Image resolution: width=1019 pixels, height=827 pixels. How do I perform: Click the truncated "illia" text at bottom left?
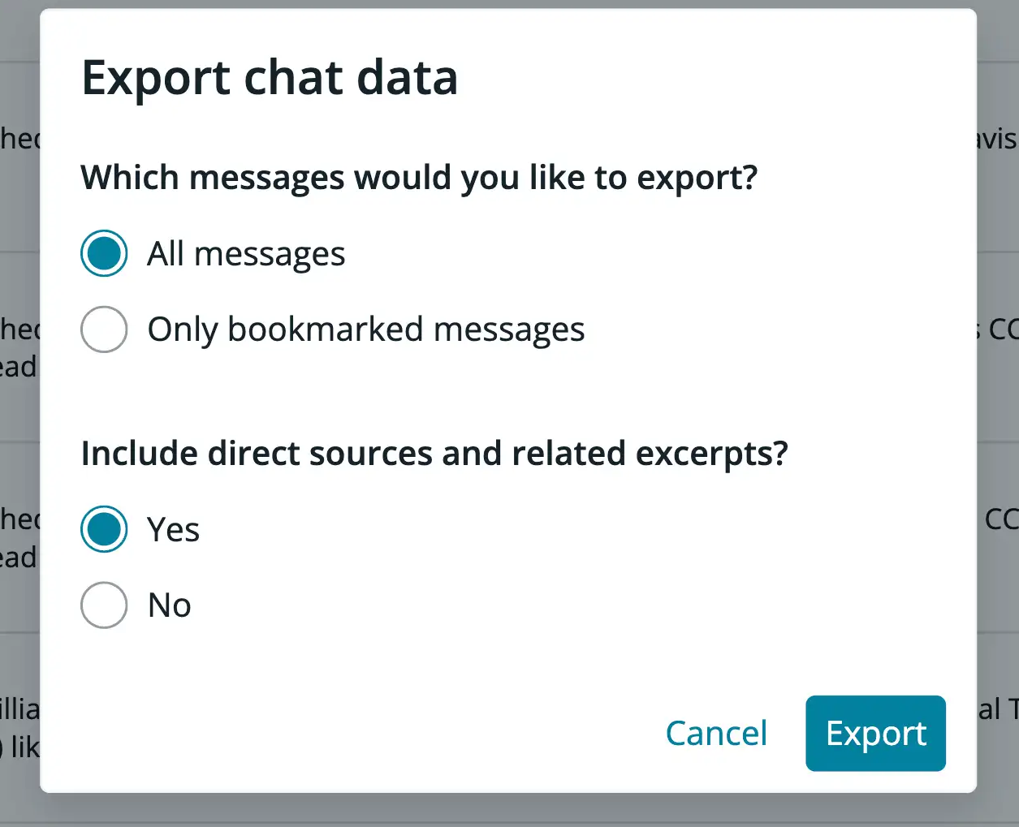pos(19,710)
